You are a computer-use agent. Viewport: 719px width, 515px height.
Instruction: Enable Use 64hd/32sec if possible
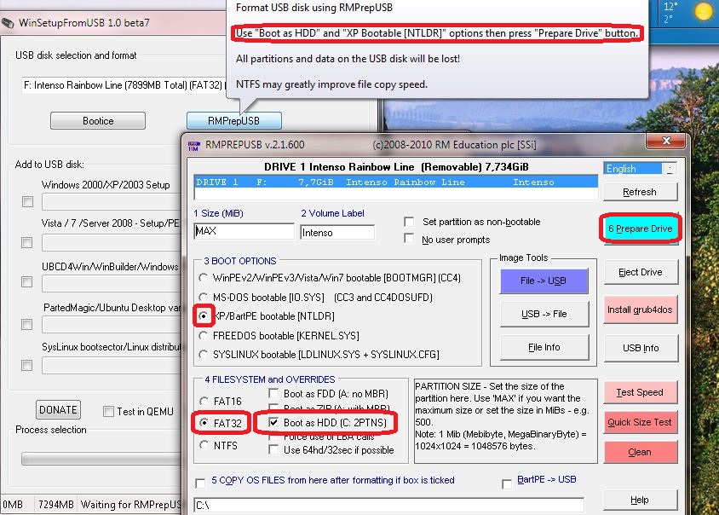273,450
